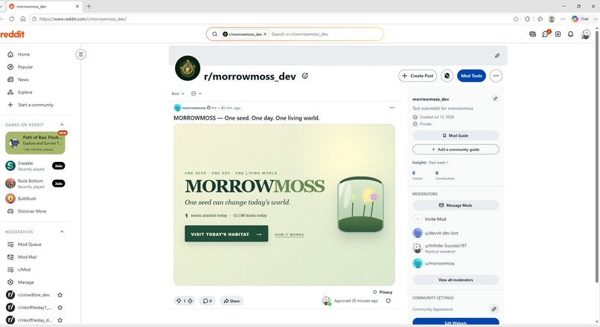Click Message Mods

click(456, 205)
